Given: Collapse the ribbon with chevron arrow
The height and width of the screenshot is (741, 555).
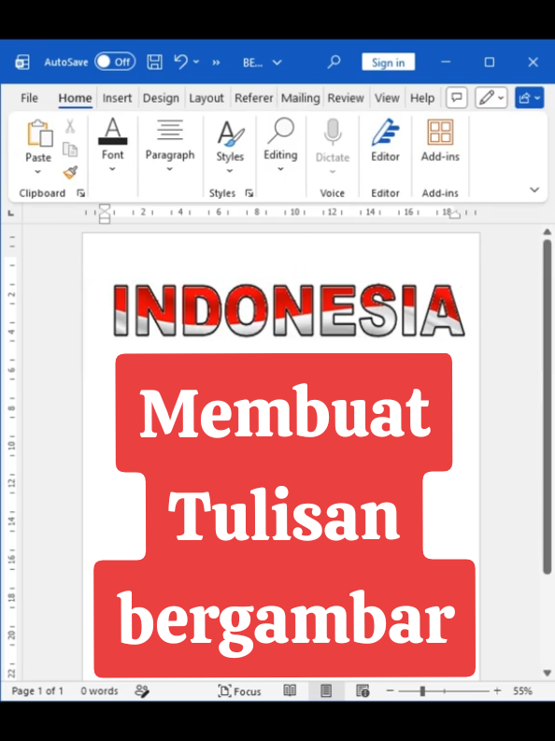Looking at the screenshot, I should point(534,190).
